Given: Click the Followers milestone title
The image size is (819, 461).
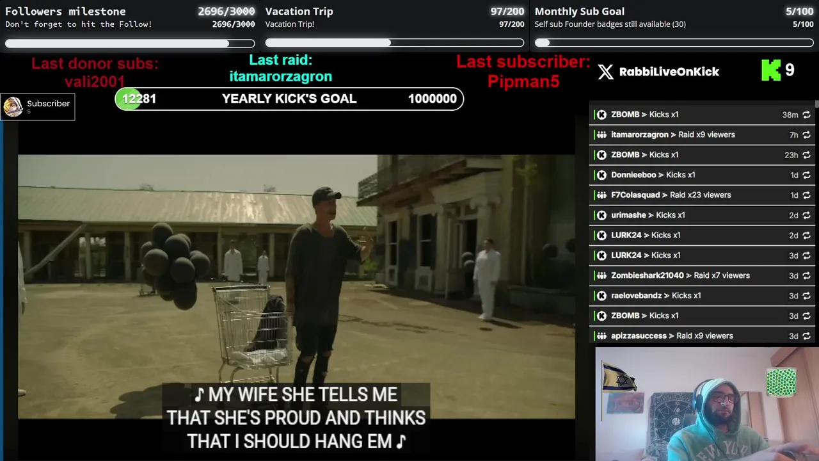Looking at the screenshot, I should pos(65,12).
